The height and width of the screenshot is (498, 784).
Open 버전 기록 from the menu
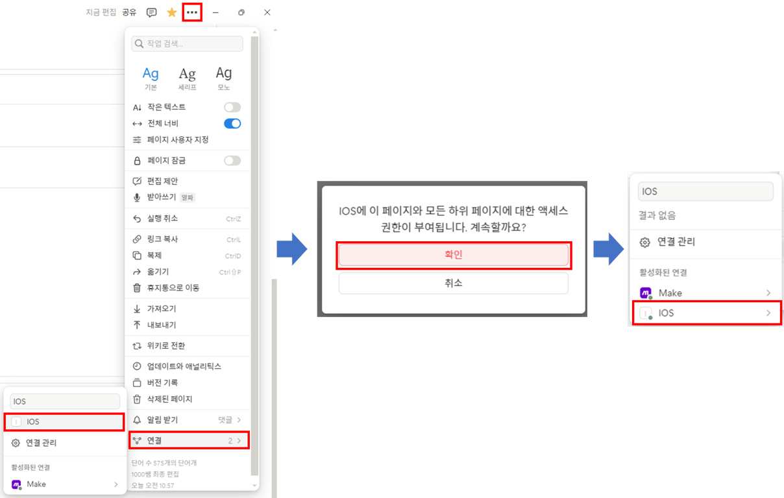(x=160, y=383)
